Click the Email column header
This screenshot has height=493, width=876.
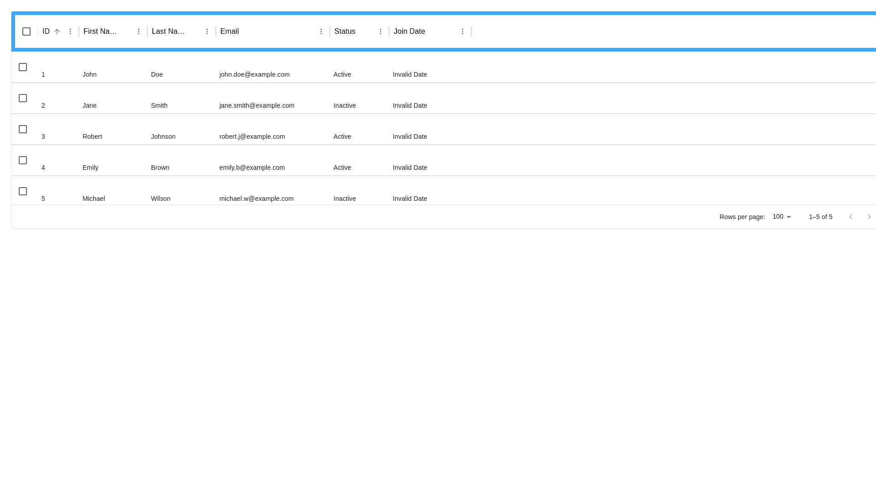pos(229,31)
